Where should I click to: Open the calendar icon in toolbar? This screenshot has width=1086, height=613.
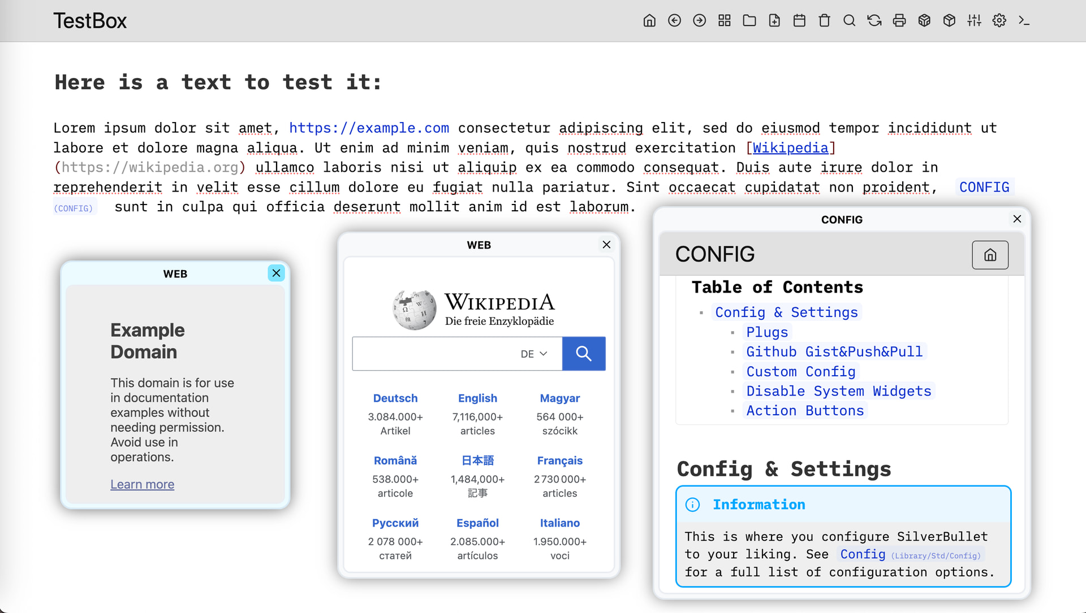click(799, 21)
